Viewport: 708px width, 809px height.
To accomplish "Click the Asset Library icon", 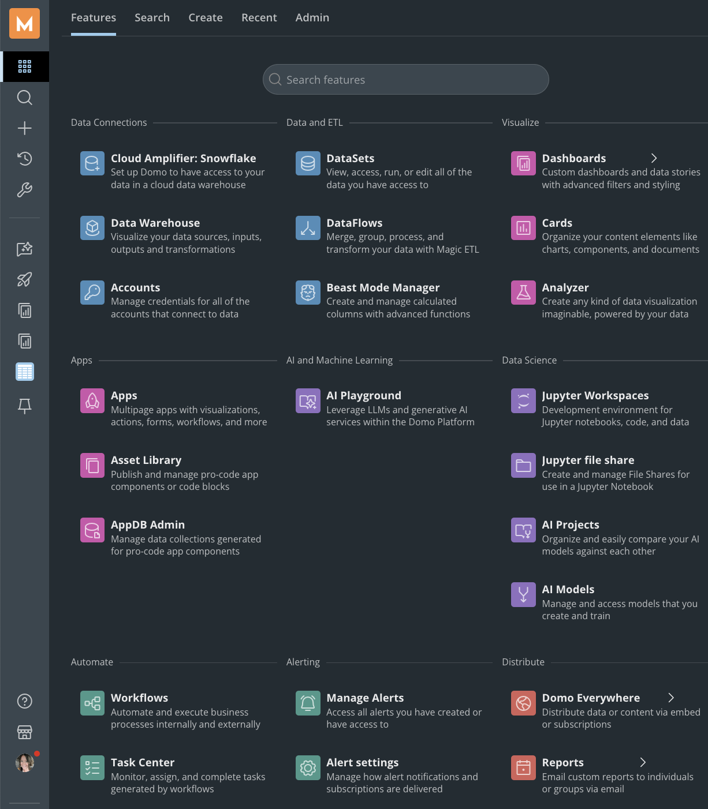I will 92,465.
